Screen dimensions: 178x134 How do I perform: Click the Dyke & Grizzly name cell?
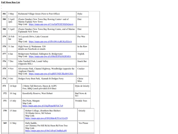[x=82, y=87]
